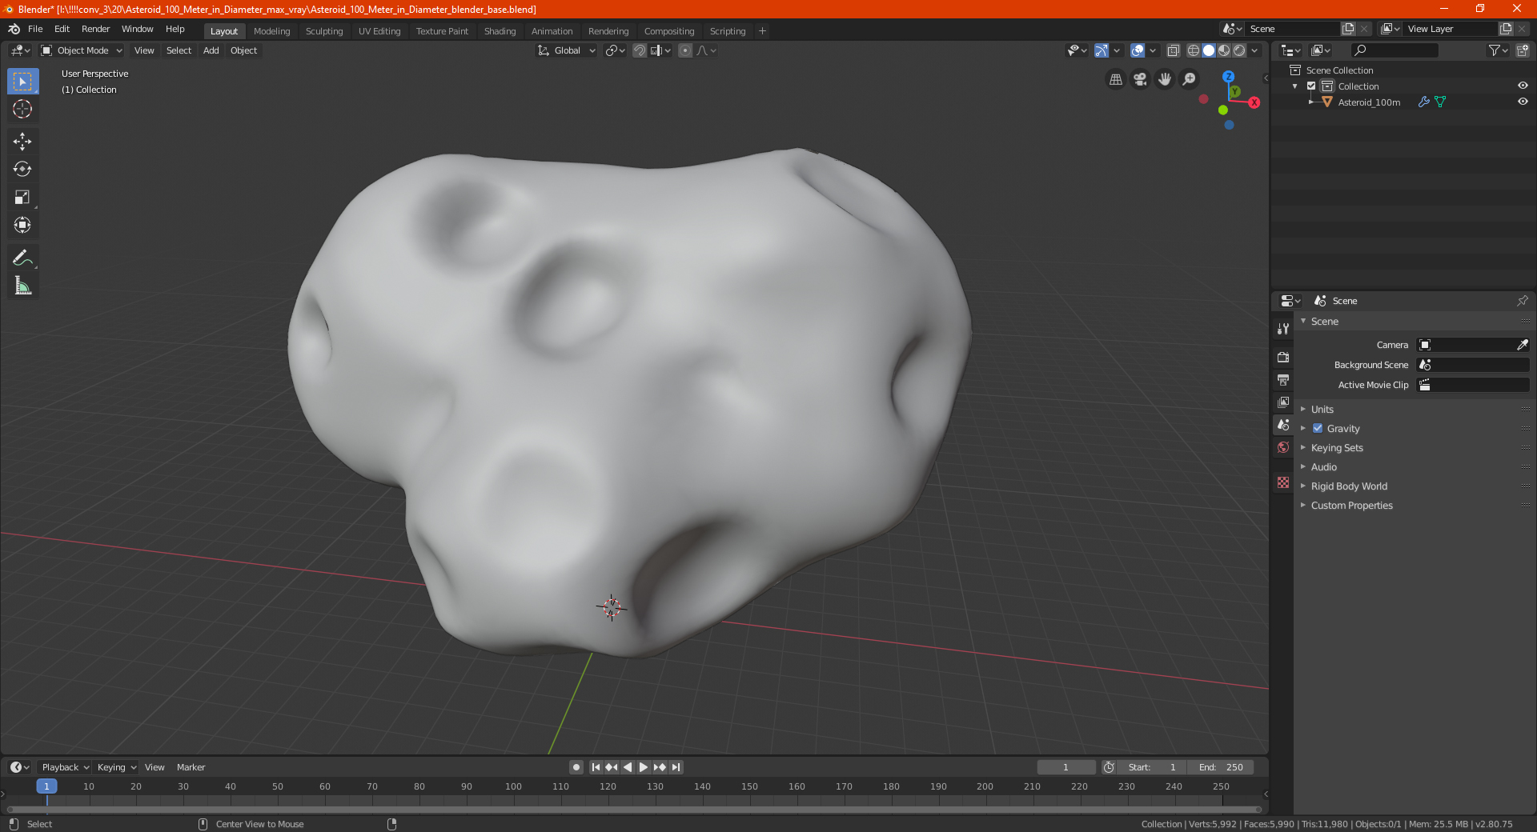This screenshot has width=1537, height=832.
Task: Open the Tool properties tab
Action: [1283, 328]
